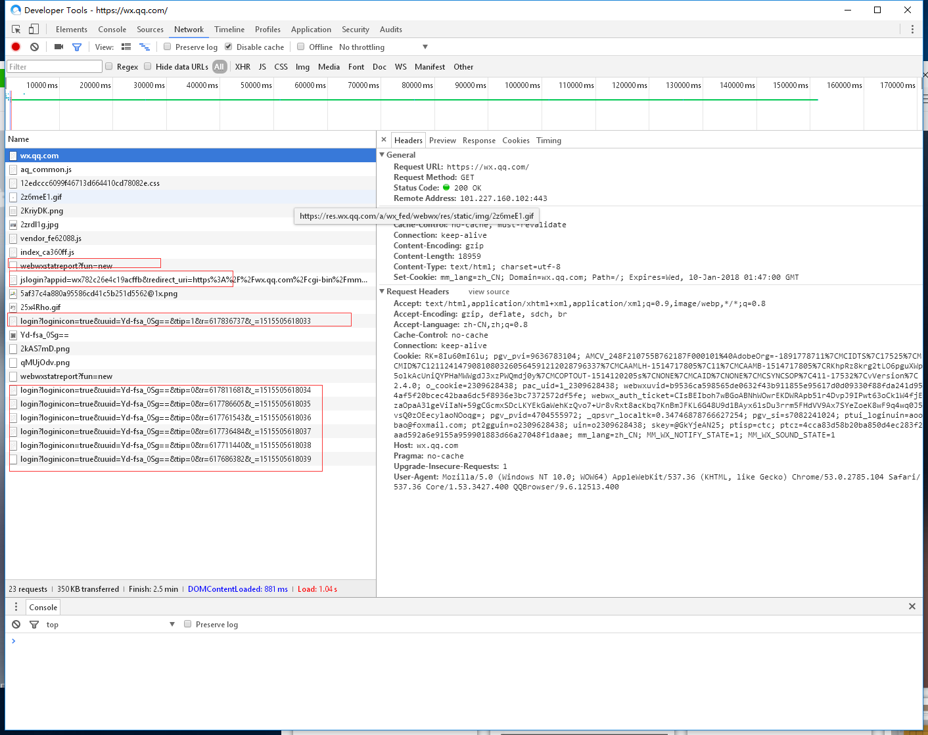Select the jslogin?appid request row
The height and width of the screenshot is (735, 928).
(x=191, y=280)
